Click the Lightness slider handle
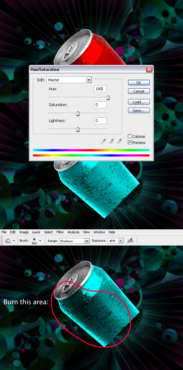 point(77,130)
